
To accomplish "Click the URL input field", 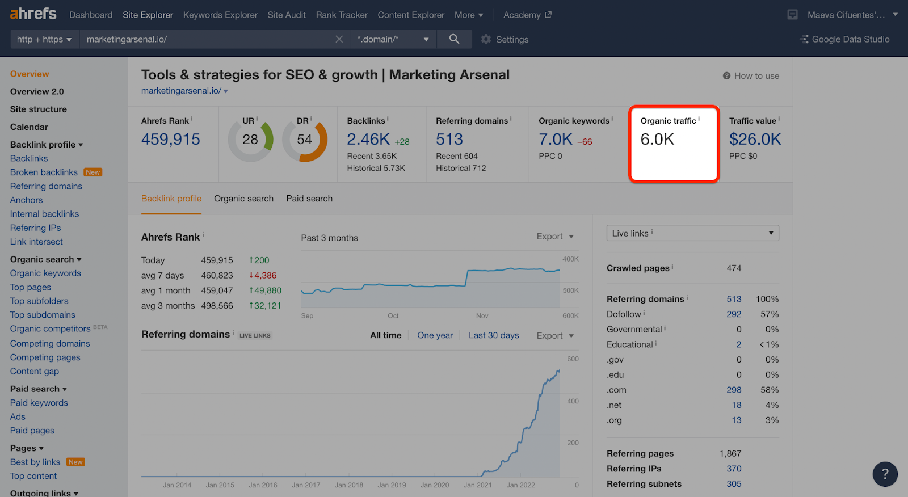I will point(204,39).
